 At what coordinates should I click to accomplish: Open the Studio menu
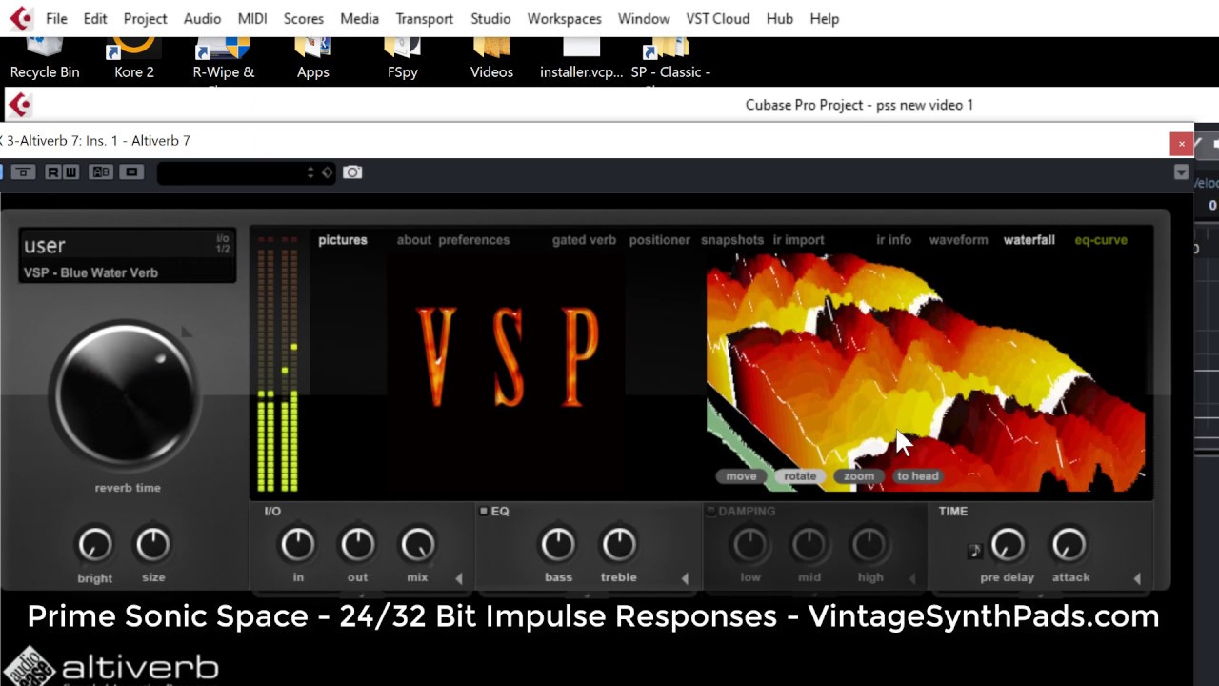[x=490, y=18]
